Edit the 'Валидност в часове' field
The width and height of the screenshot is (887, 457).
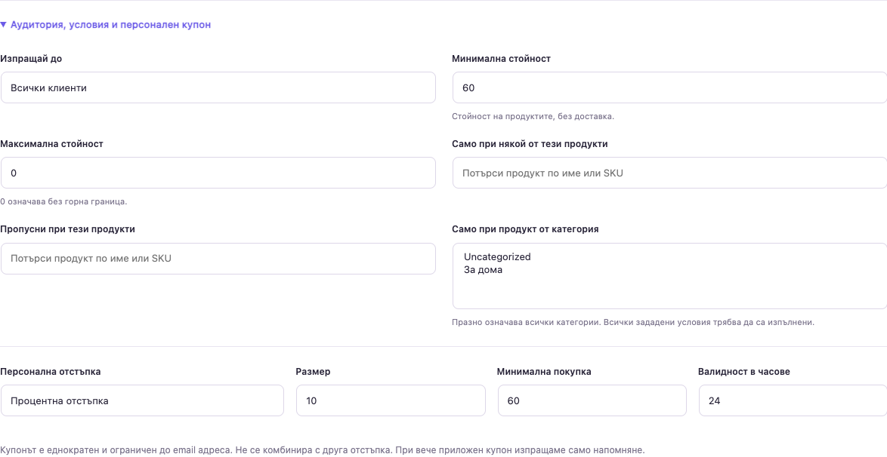pos(793,400)
